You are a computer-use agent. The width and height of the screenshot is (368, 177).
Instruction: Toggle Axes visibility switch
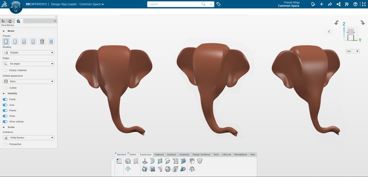(x=5, y=105)
